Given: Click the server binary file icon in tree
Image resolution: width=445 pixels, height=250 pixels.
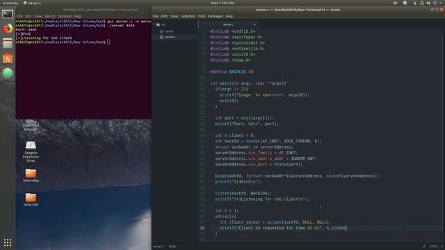Looking at the screenshot, I should pyautogui.click(x=162, y=31).
